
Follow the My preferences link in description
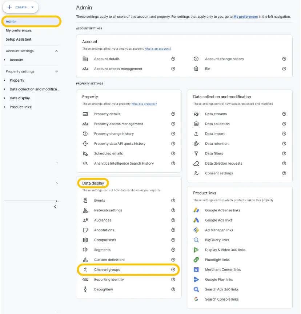pyautogui.click(x=245, y=17)
